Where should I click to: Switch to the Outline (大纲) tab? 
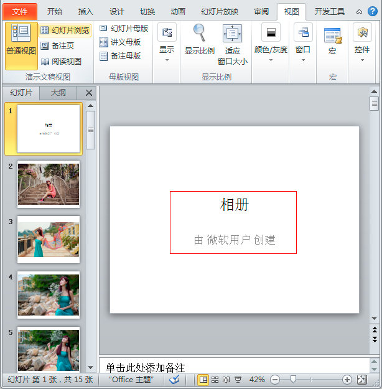[58, 93]
